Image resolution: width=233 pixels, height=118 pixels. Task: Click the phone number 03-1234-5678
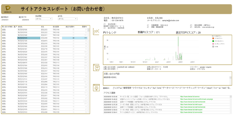117,20
